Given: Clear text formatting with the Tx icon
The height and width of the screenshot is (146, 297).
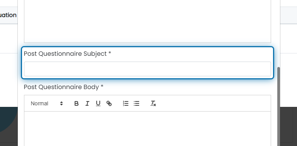Looking at the screenshot, I should (153, 103).
